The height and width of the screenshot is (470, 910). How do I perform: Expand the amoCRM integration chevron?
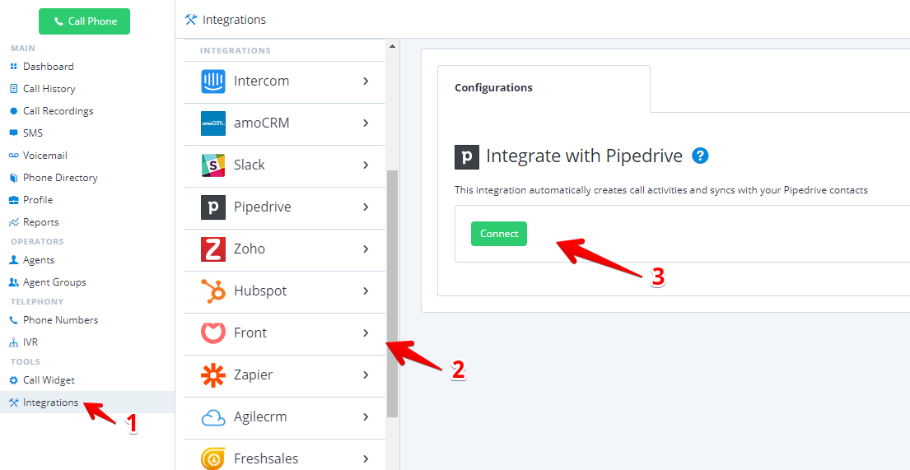click(x=366, y=123)
